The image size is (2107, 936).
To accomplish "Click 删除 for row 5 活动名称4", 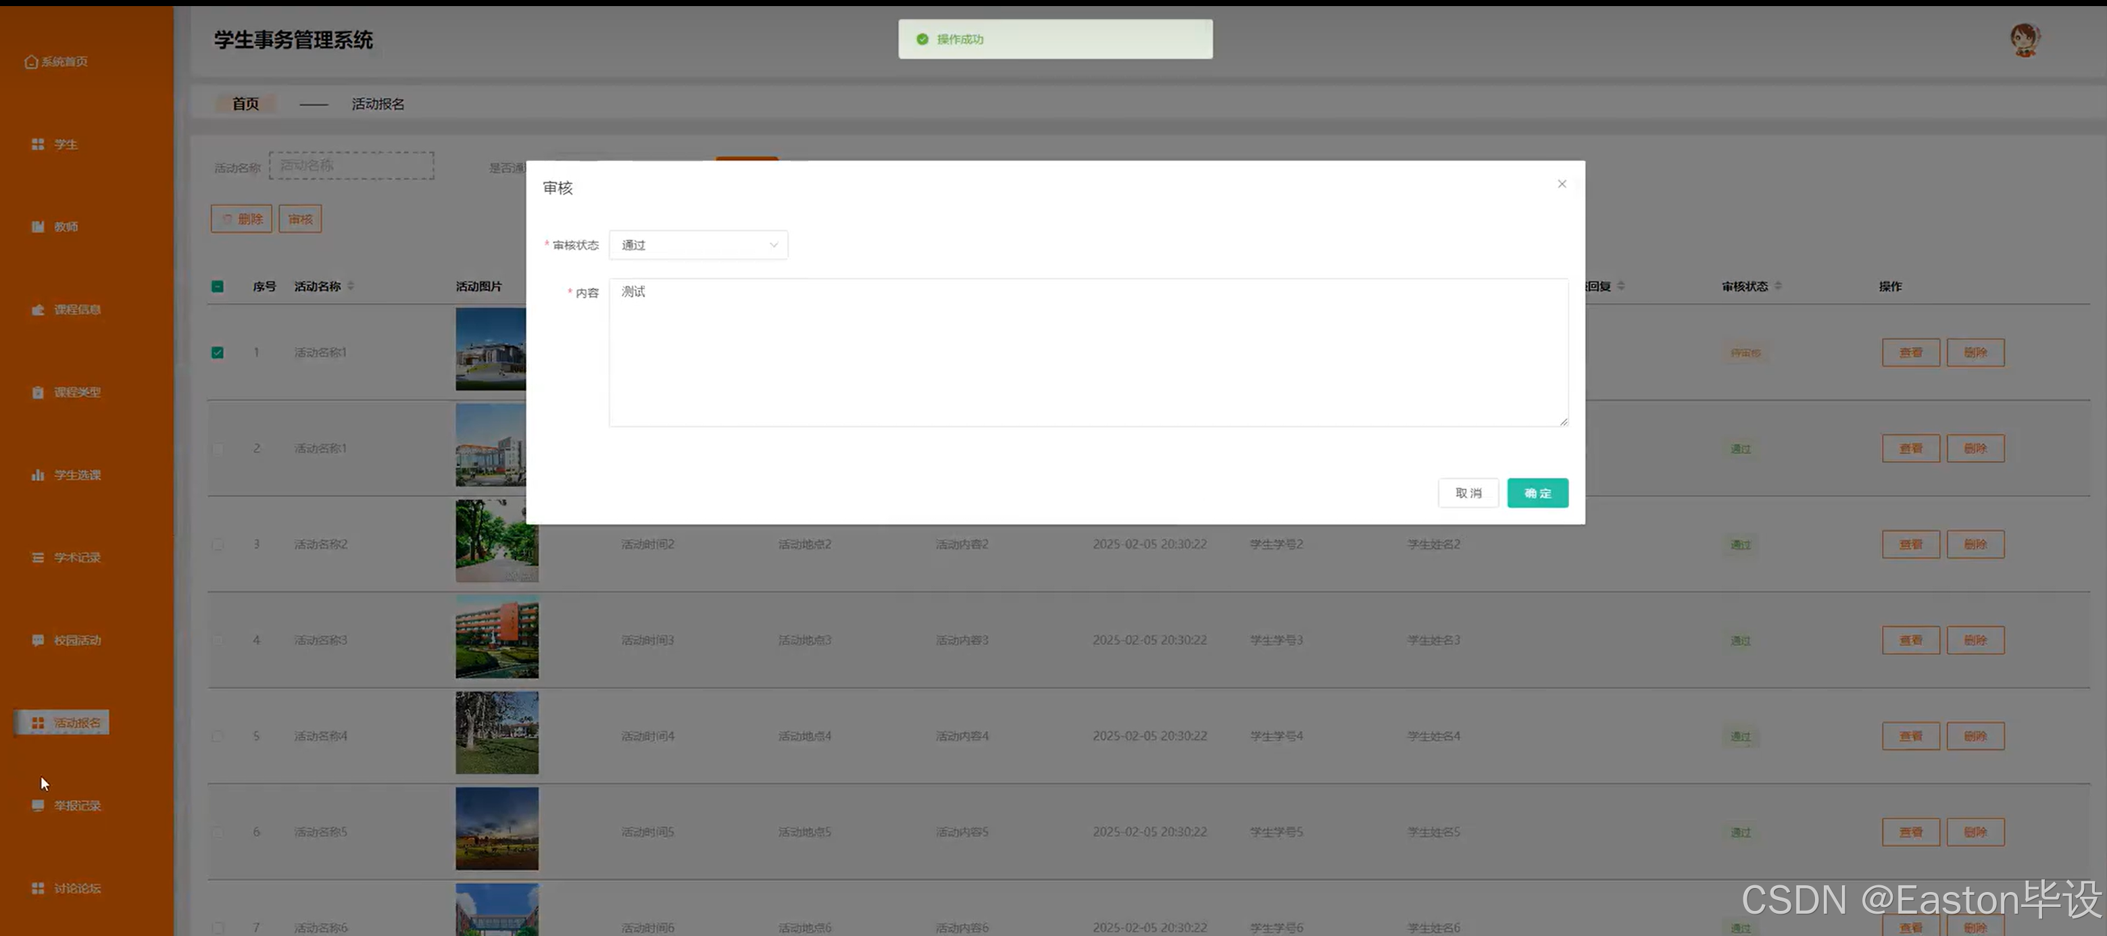I will click(1975, 735).
